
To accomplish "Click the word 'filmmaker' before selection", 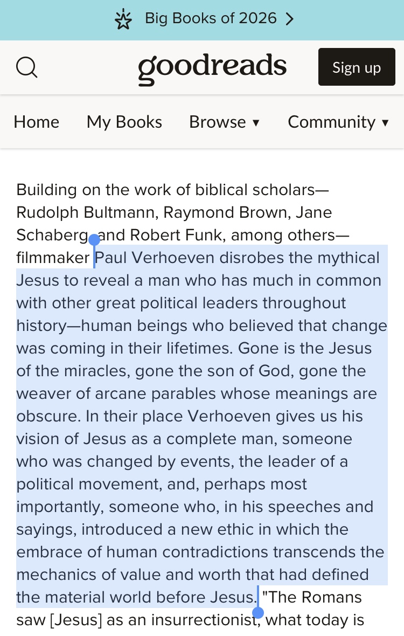I will pyautogui.click(x=53, y=258).
